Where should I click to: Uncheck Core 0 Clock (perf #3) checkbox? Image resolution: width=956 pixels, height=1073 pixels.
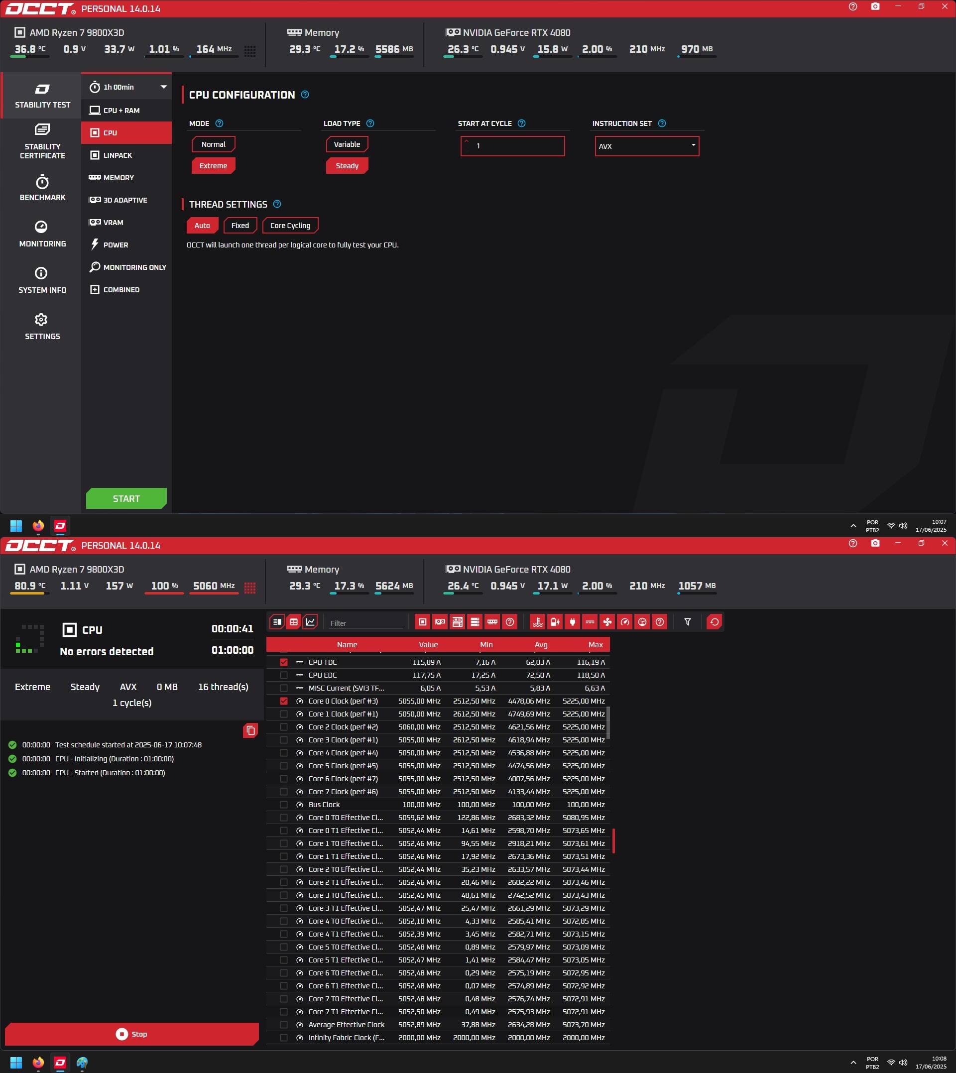284,701
